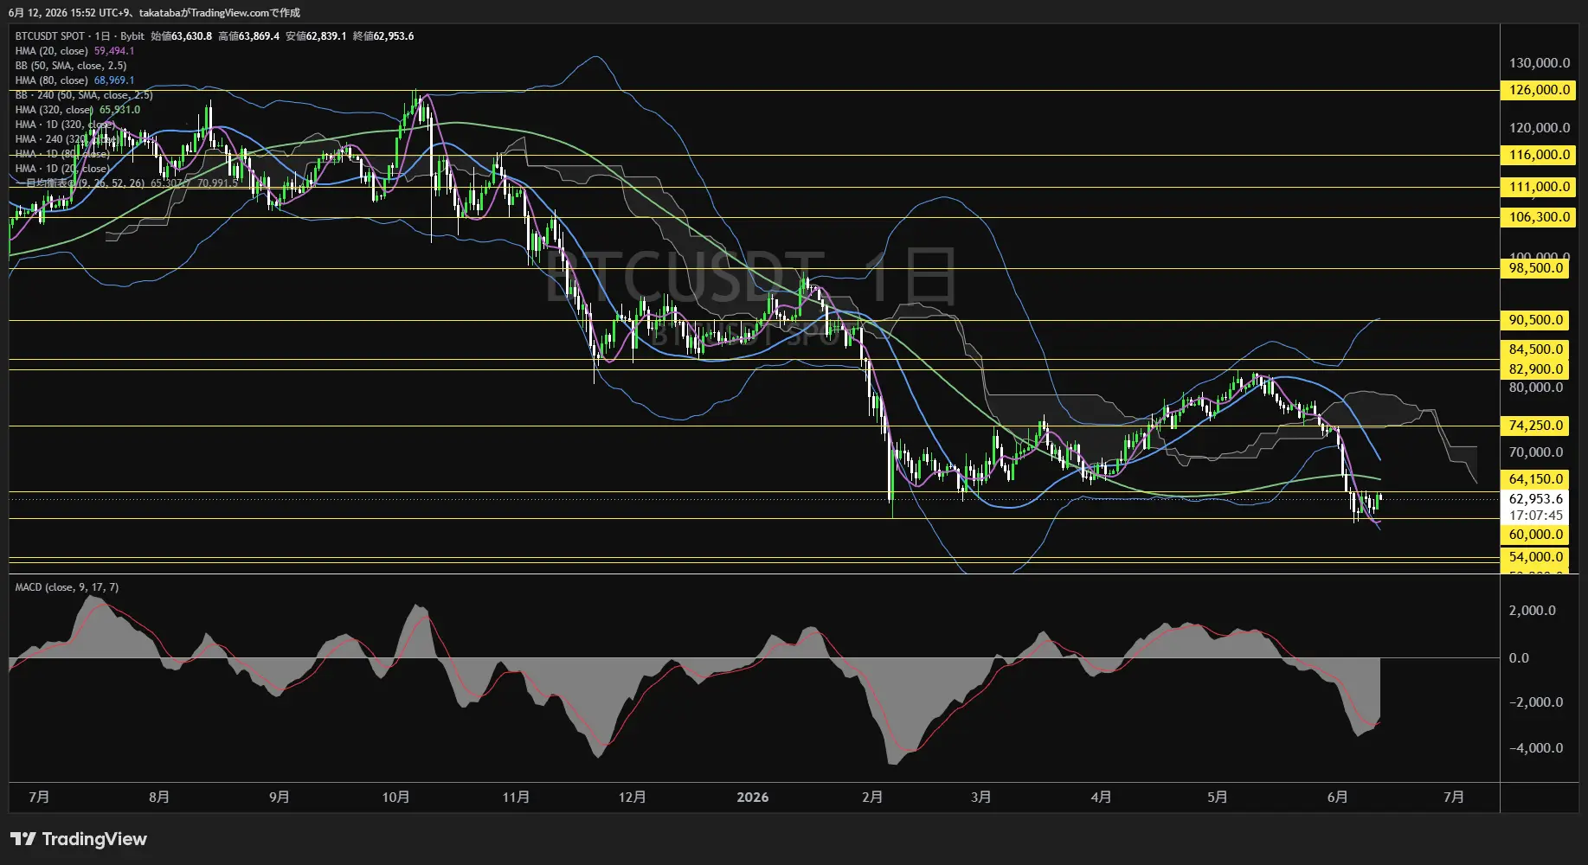This screenshot has height=865, width=1588.
Task: Click the 84,500.0 price line label
Action: tap(1536, 349)
